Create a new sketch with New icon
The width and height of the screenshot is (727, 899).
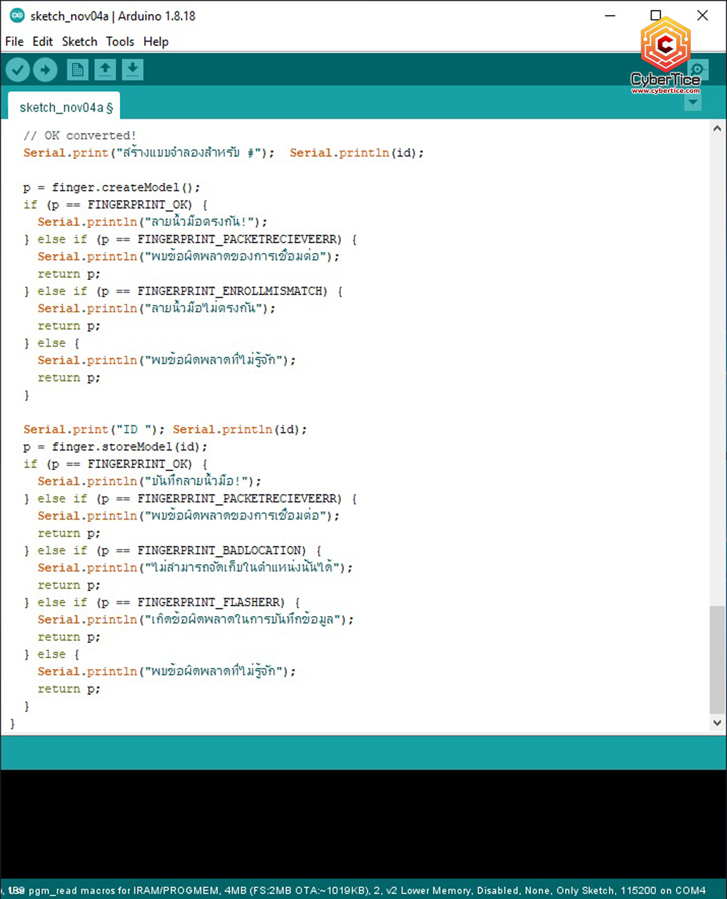(x=78, y=70)
